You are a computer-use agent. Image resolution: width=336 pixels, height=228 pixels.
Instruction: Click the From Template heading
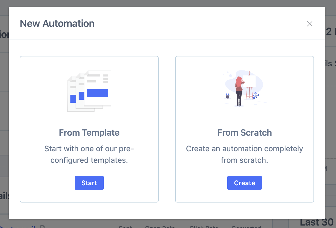click(89, 133)
